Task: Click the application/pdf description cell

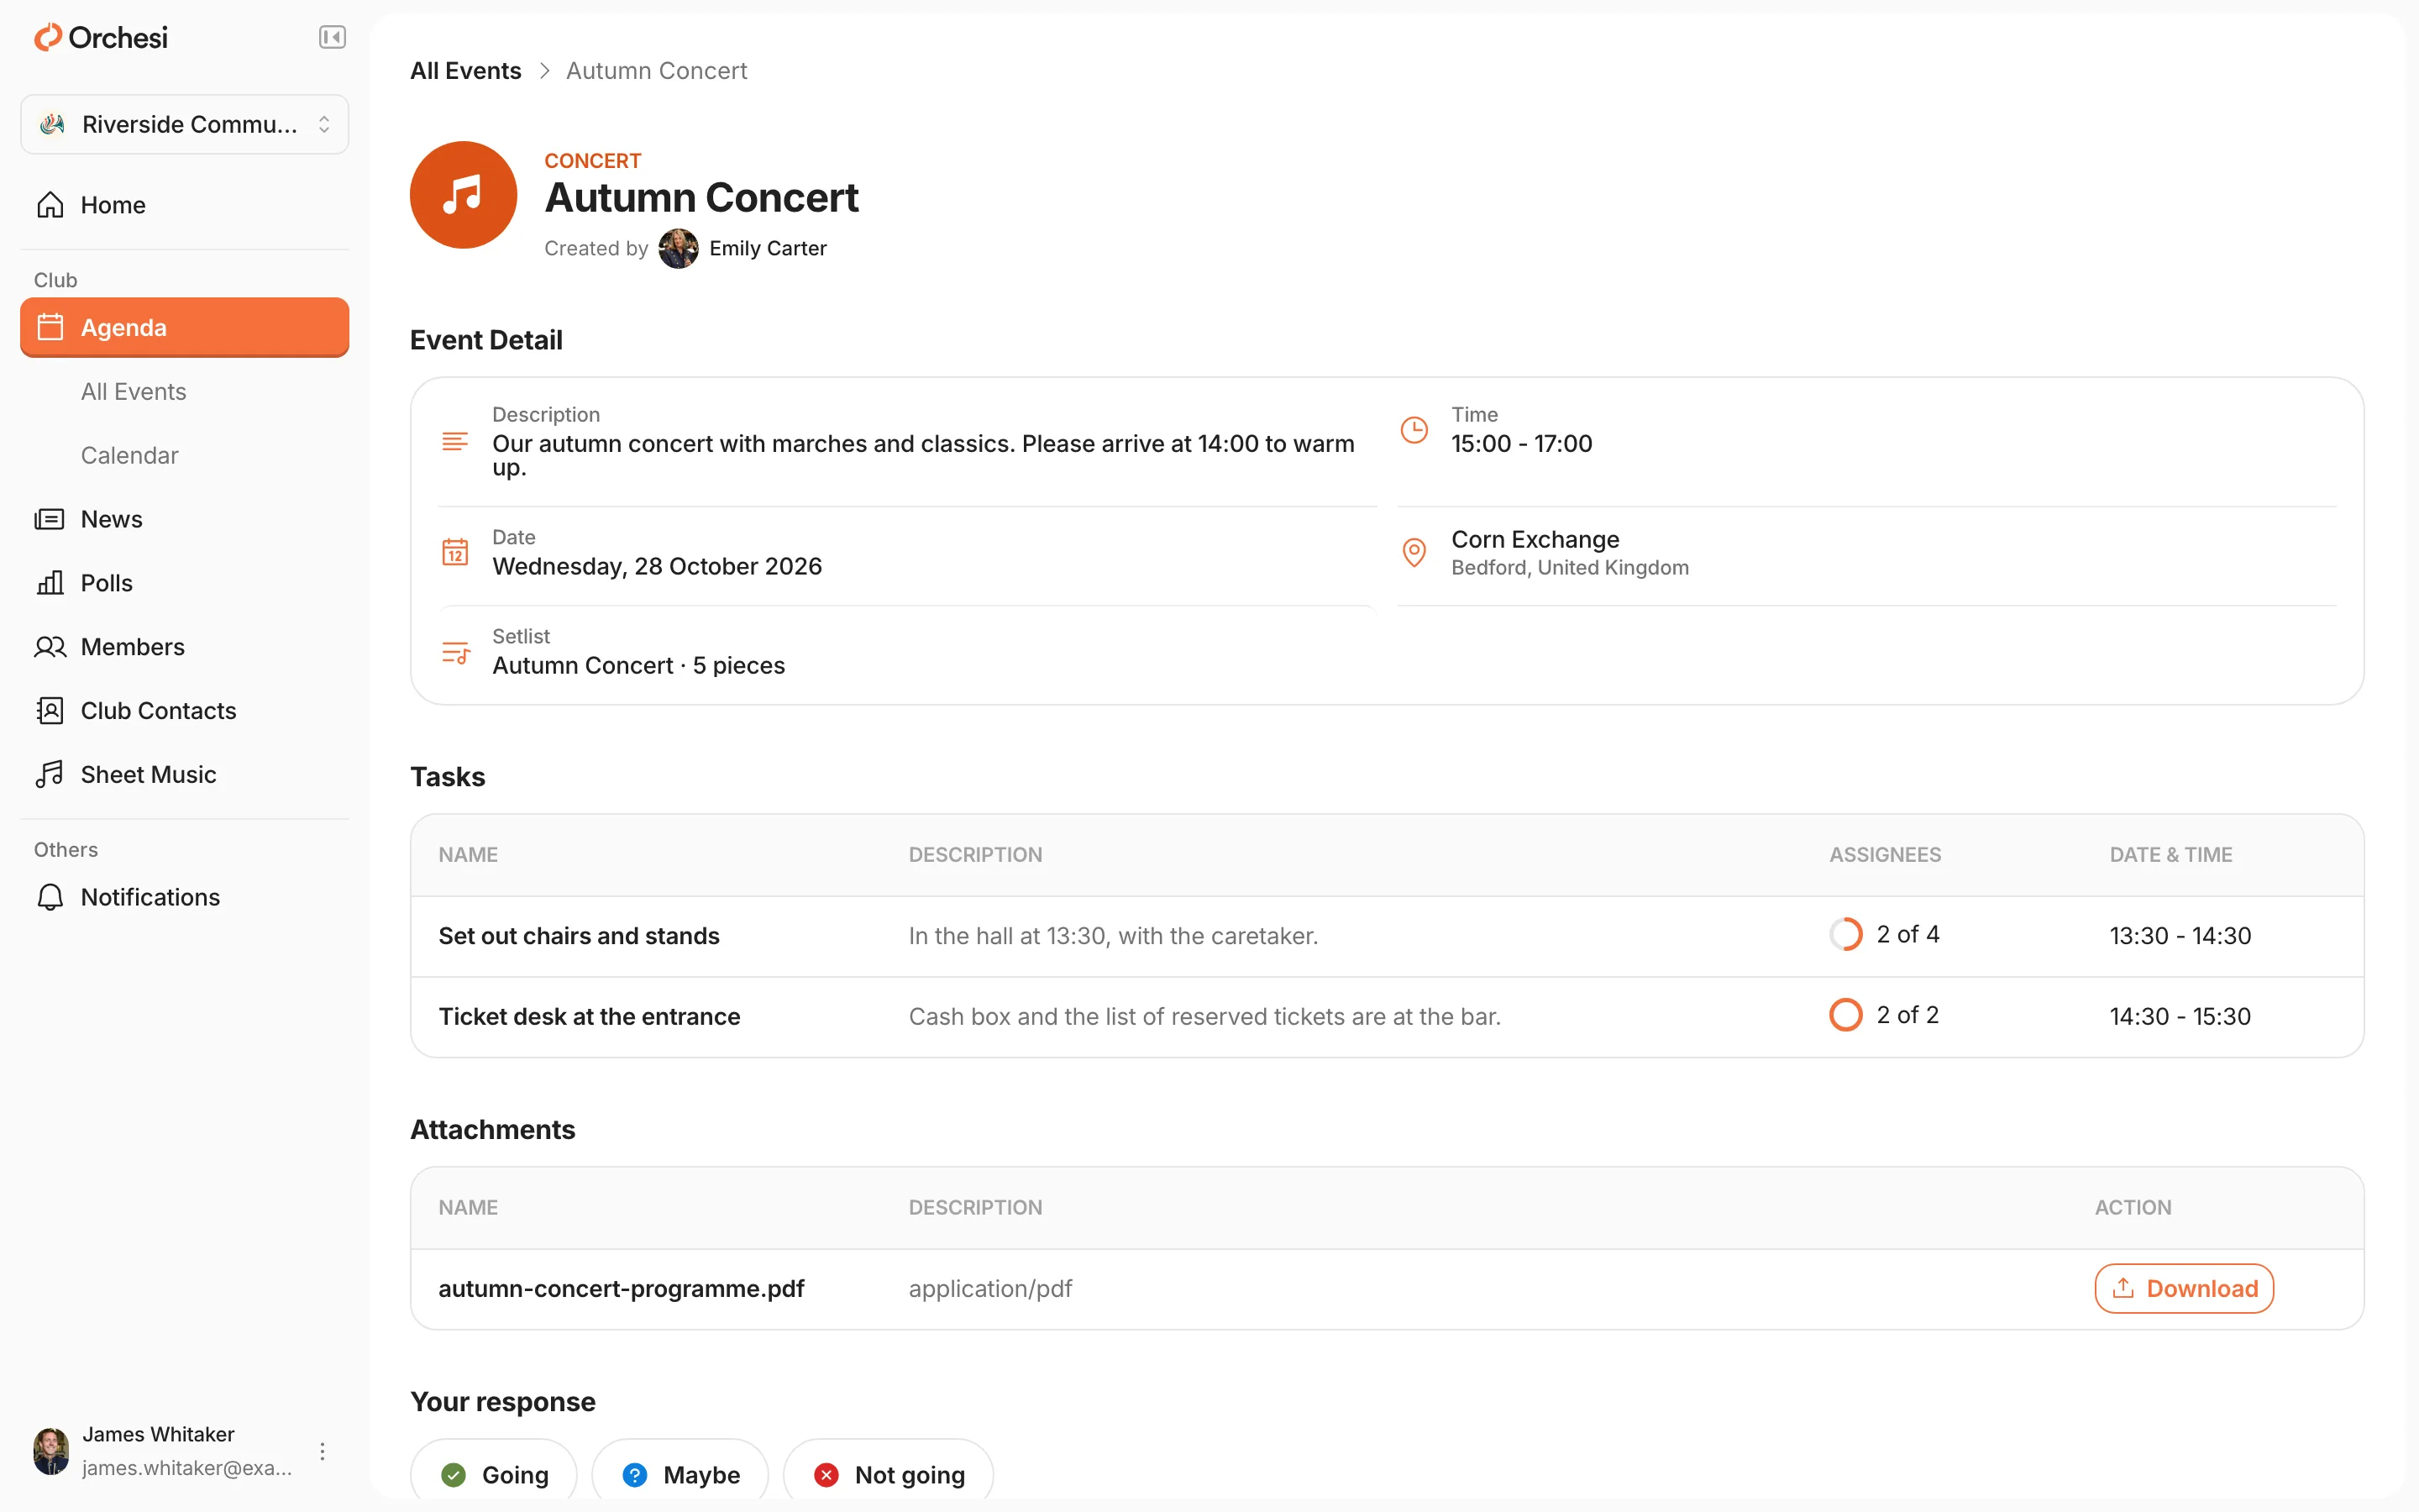Action: [x=990, y=1289]
